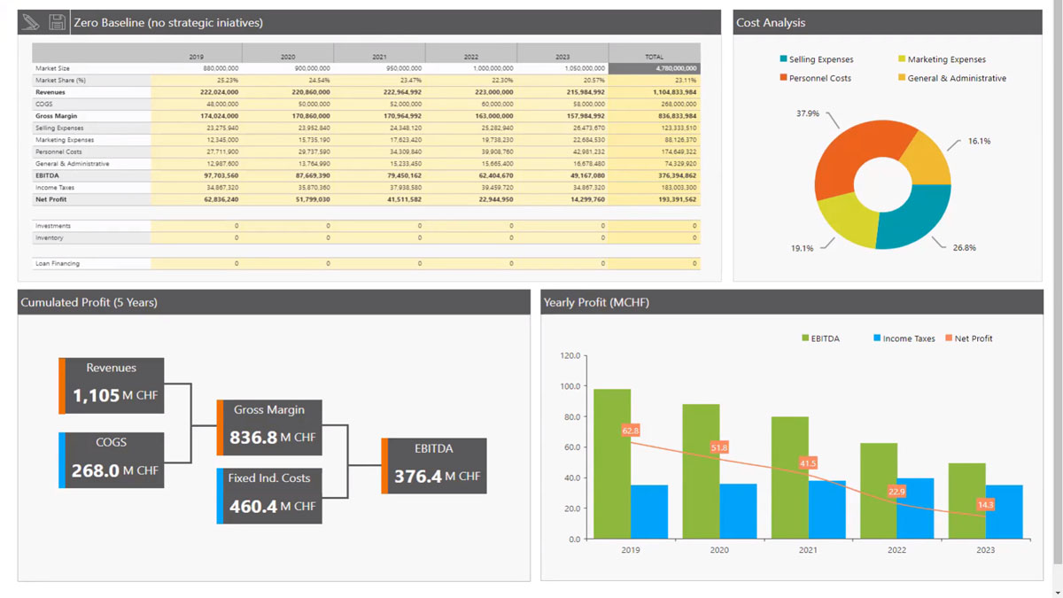Hide the Income Taxes series via legend
The height and width of the screenshot is (598, 1063).
coord(904,338)
